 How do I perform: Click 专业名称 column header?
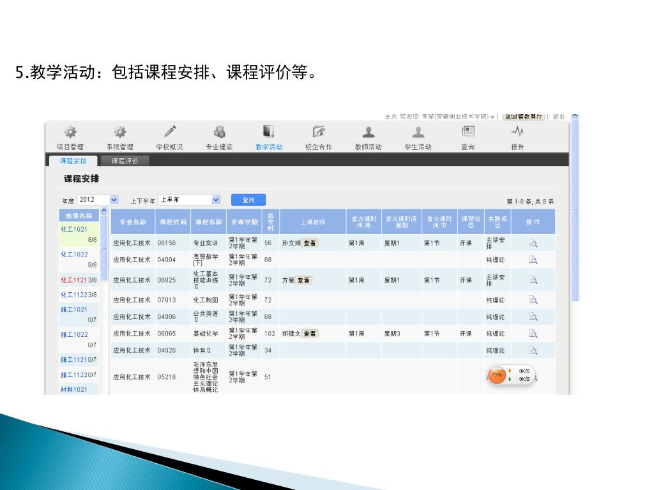[x=133, y=221]
